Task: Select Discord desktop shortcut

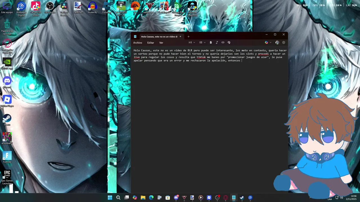Action: pos(7,82)
